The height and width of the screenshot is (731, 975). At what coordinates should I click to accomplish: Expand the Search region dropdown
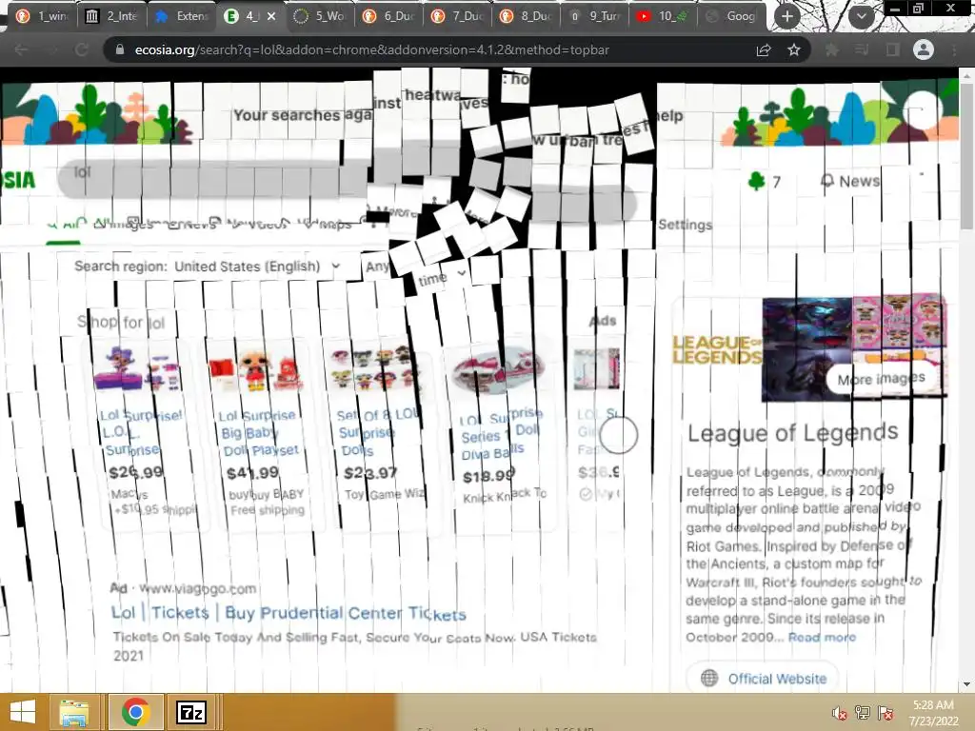(x=207, y=267)
